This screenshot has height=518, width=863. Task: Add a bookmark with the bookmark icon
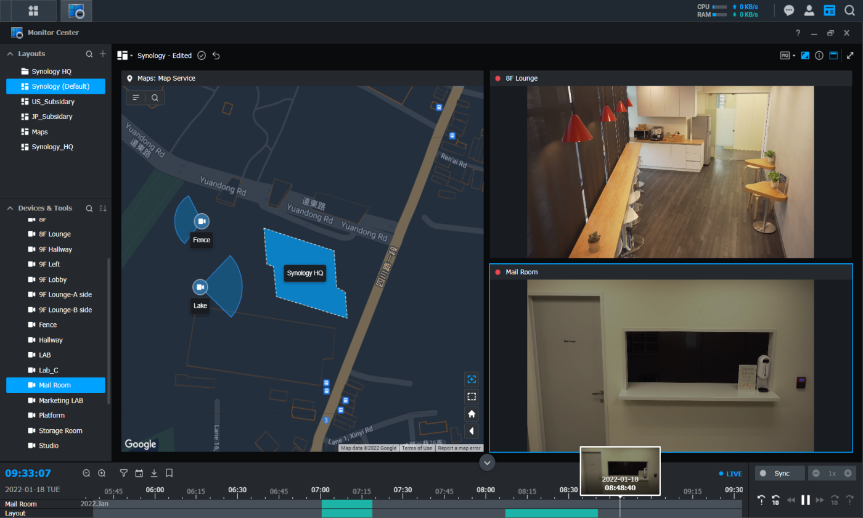pyautogui.click(x=168, y=473)
